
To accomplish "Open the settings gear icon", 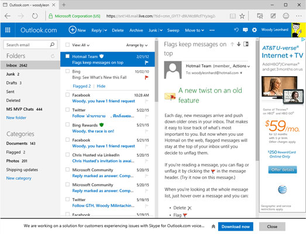I will pos(255,30).
